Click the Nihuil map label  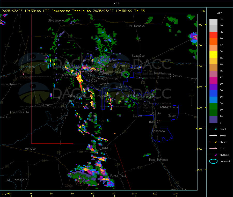(x=61, y=118)
